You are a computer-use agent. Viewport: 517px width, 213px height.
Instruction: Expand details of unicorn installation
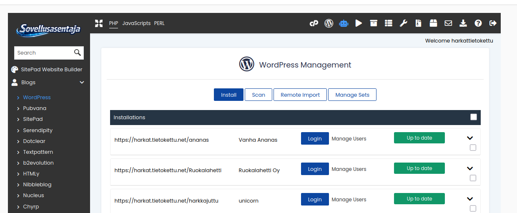click(470, 199)
